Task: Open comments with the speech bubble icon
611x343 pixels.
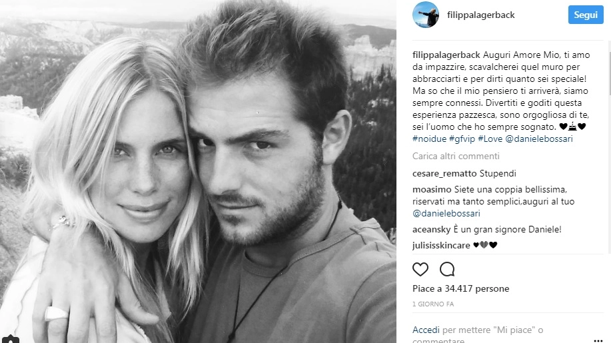Action: (x=447, y=269)
